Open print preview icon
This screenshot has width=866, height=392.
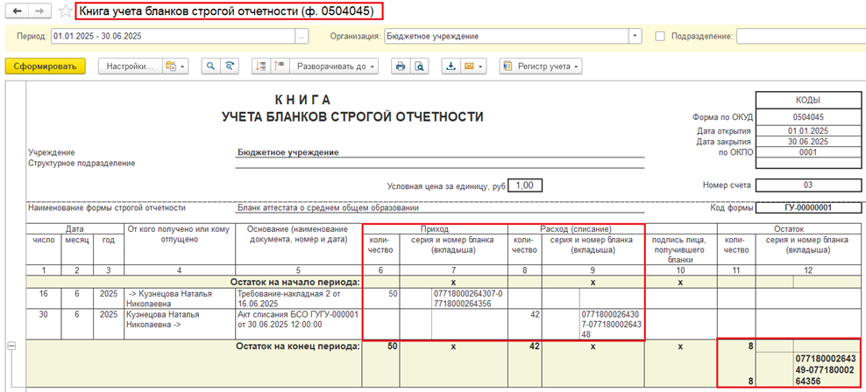coord(419,66)
